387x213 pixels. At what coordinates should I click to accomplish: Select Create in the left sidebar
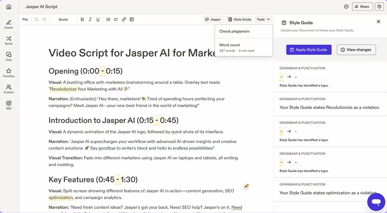9,23
